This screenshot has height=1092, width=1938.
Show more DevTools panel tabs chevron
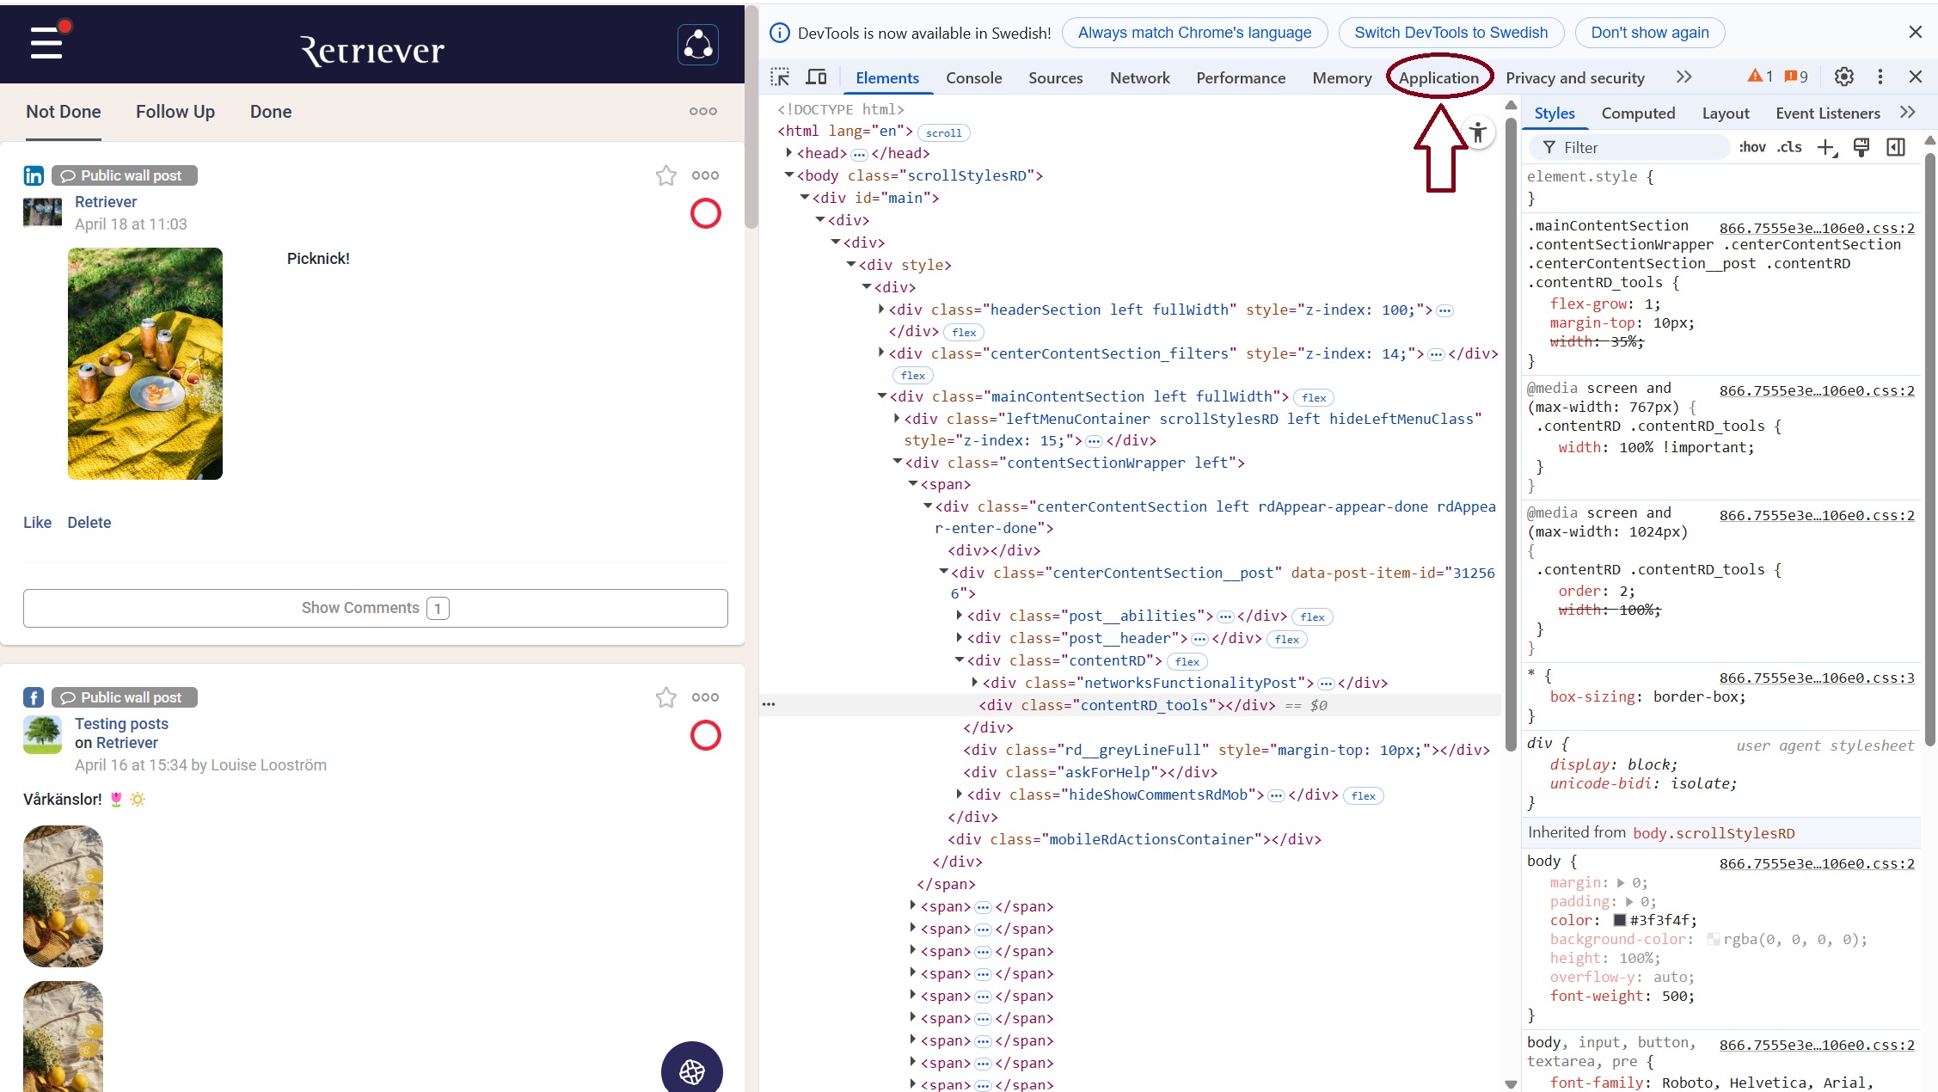pyautogui.click(x=1683, y=77)
